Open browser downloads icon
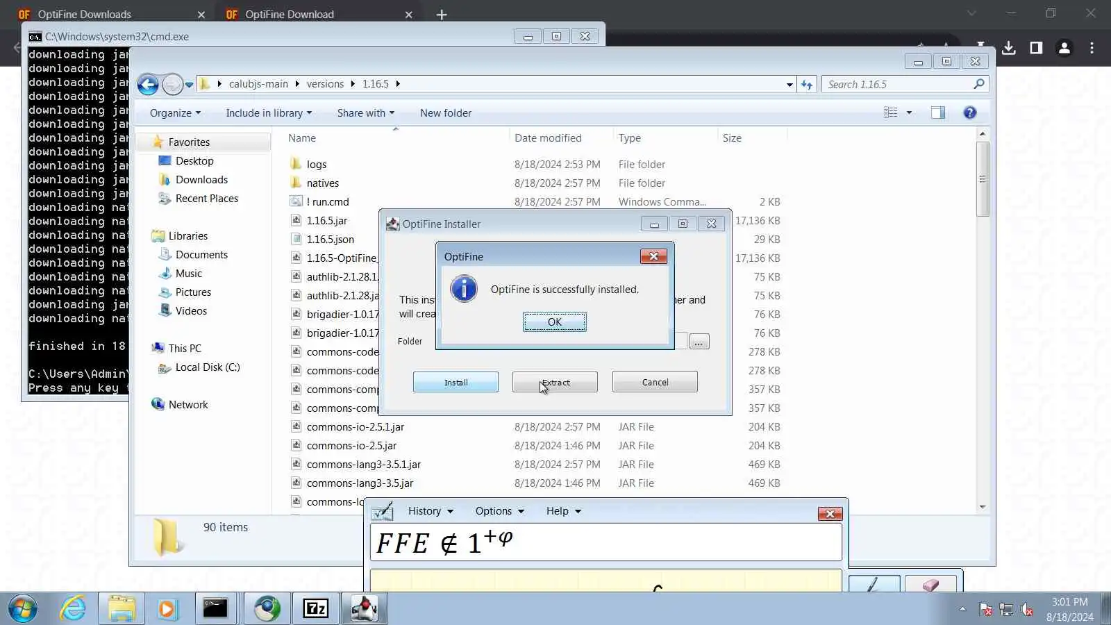Viewport: 1111px width, 625px height. point(1009,48)
